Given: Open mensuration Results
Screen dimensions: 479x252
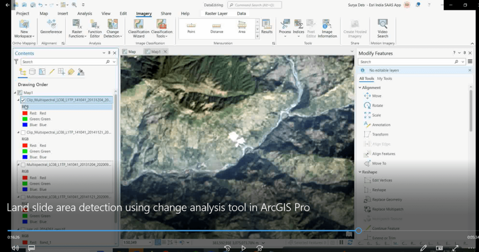Looking at the screenshot, I should [267, 27].
